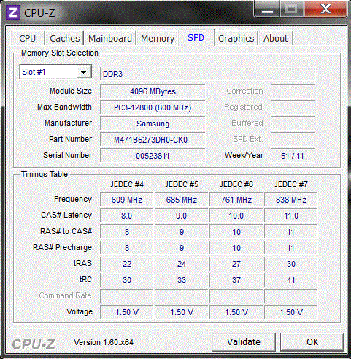351x359 pixels.
Task: Open the Graphics tab
Action: [x=236, y=38]
